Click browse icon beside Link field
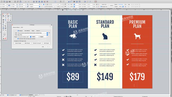172x97 pixels. click(x=49, y=33)
